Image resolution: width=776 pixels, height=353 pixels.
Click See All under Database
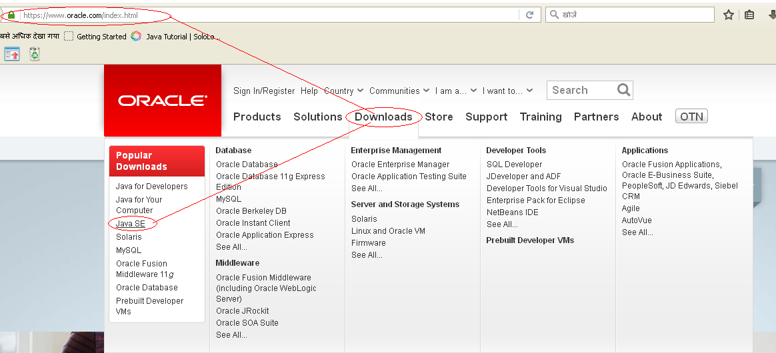[x=231, y=246]
